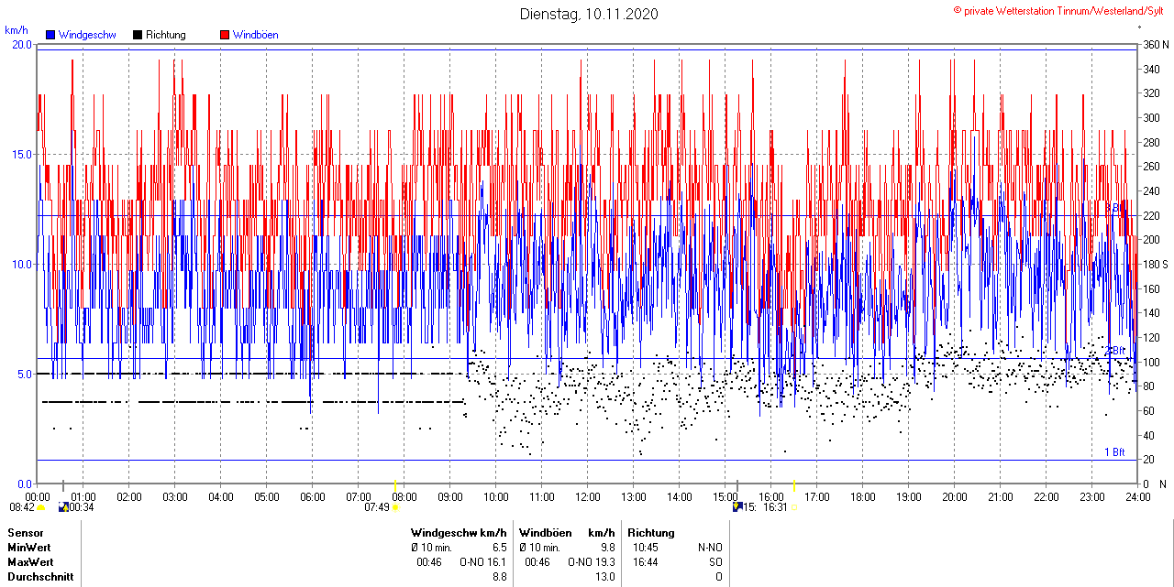This screenshot has width=1174, height=587.
Task: Click the maximum wind speed O-NO 16.1
Action: click(x=483, y=561)
